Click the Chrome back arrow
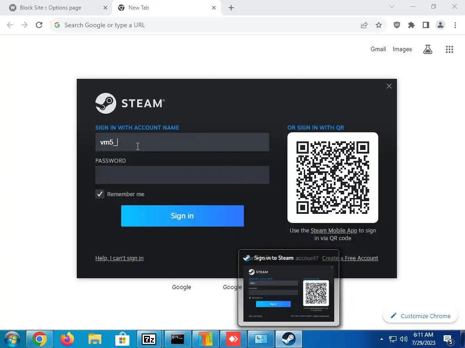465x348 pixels. (10, 25)
